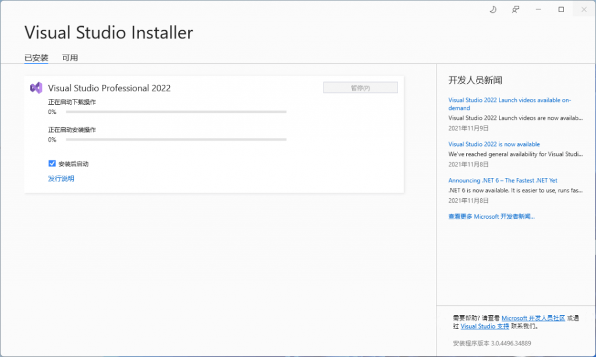Switch to the 可用 tab
The width and height of the screenshot is (596, 357).
tap(70, 58)
